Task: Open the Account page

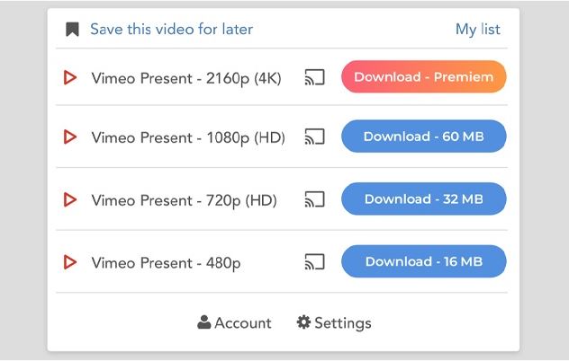Action: [x=242, y=323]
